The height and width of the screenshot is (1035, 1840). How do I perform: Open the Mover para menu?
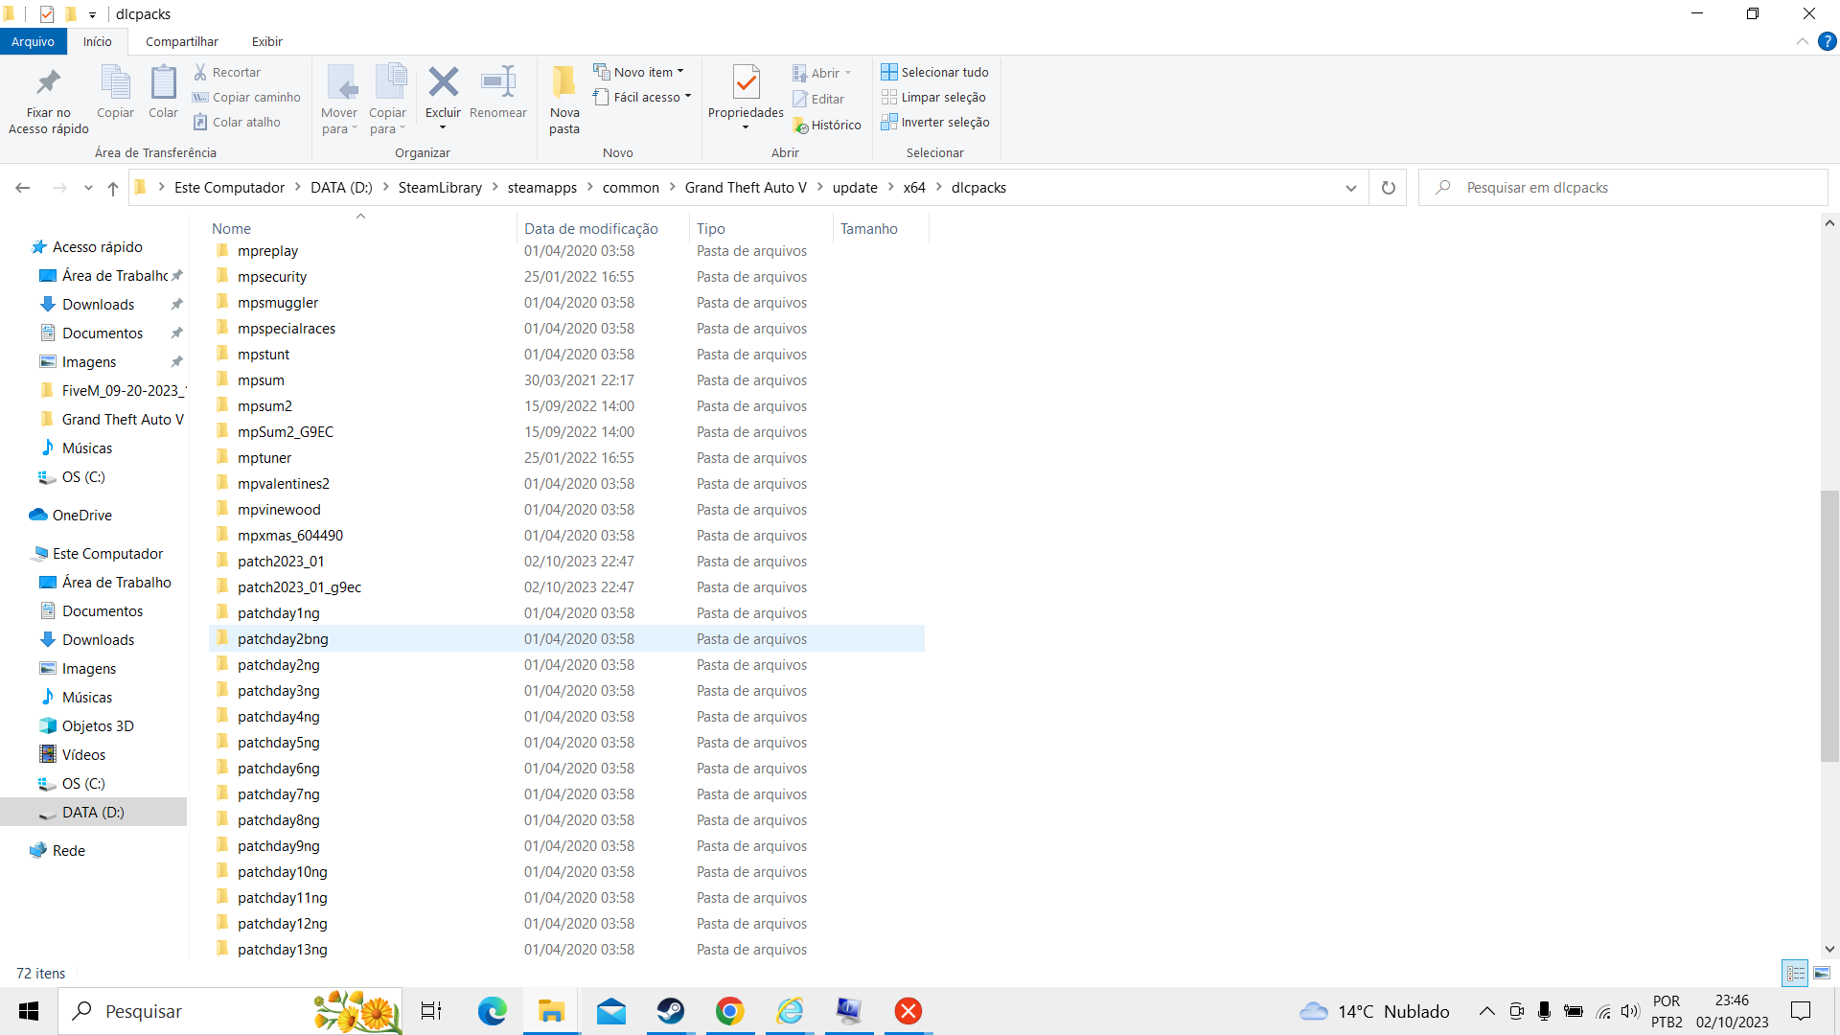click(x=339, y=101)
